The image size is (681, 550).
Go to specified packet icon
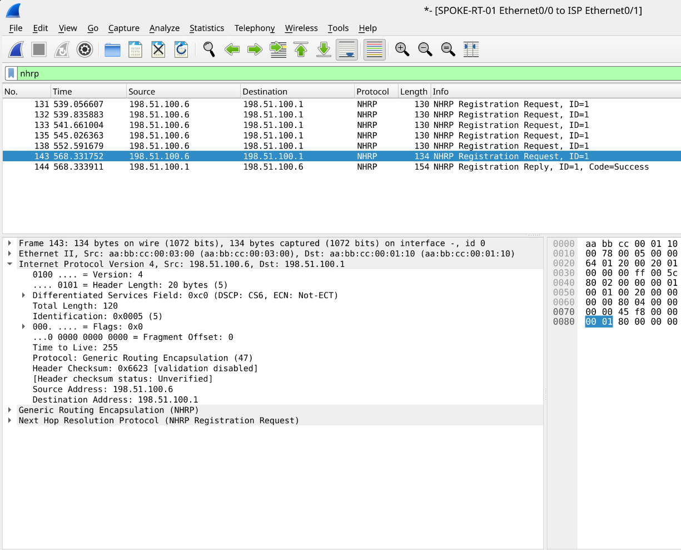tap(278, 49)
